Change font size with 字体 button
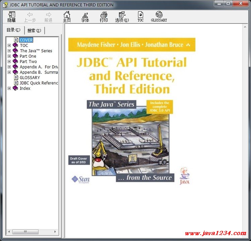The width and height of the screenshot is (251, 241). click(85, 17)
